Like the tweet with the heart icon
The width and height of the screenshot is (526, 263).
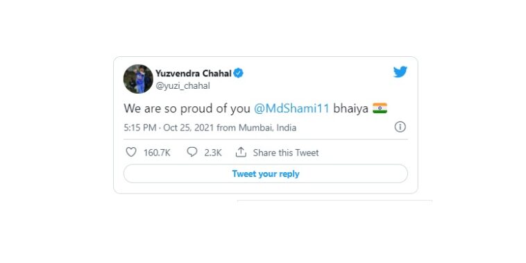[131, 152]
